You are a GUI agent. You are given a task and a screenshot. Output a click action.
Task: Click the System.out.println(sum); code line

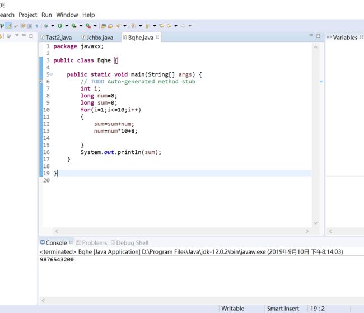coord(121,152)
